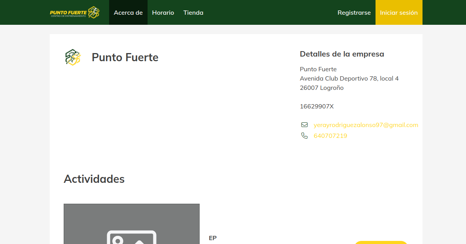Select the Punto Fuerte page heading
Image resolution: width=466 pixels, height=244 pixels.
tap(125, 57)
